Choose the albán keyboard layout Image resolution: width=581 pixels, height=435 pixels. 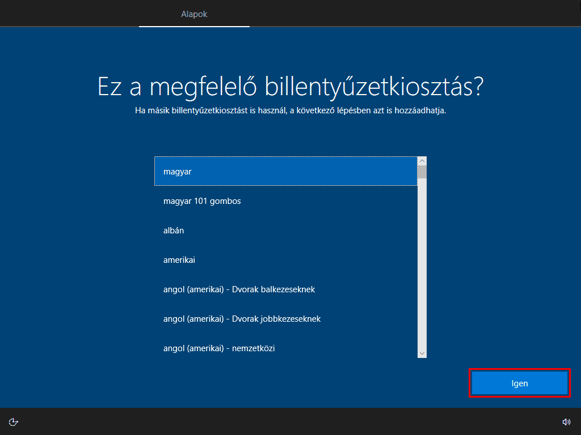pos(286,231)
